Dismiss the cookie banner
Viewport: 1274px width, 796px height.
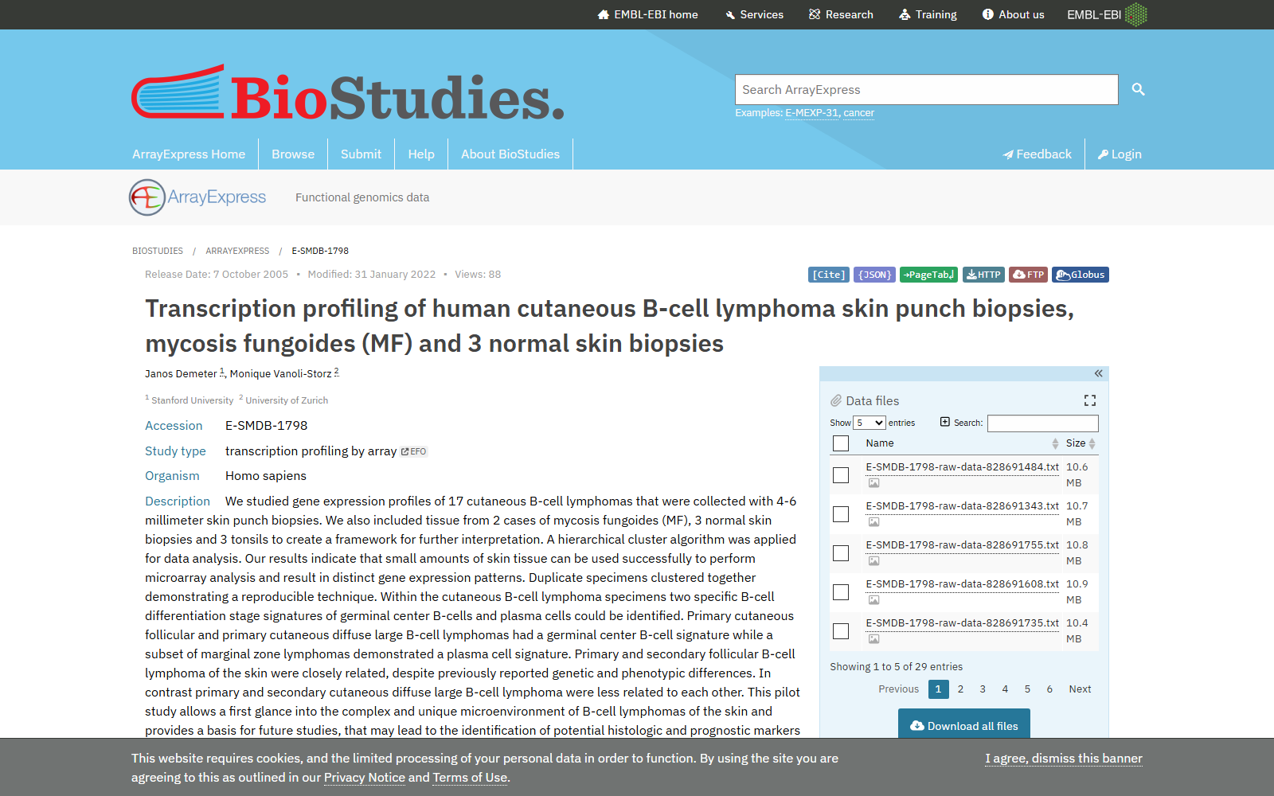(1064, 759)
